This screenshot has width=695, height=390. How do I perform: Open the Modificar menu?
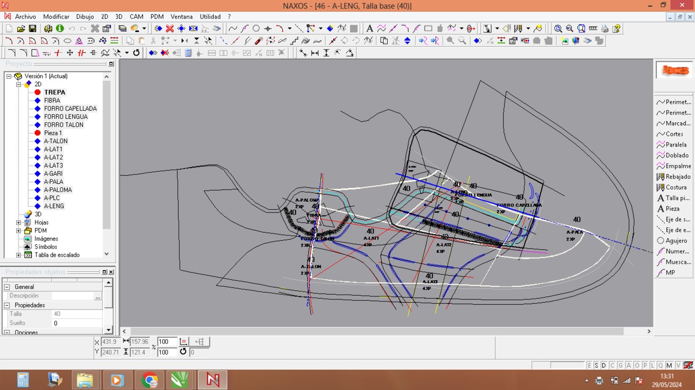click(56, 17)
